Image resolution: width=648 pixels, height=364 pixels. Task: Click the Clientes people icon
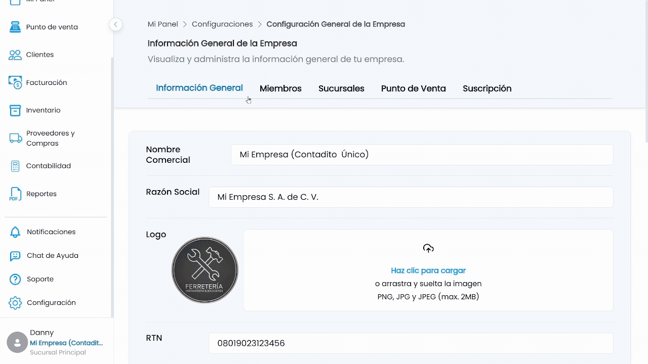pyautogui.click(x=15, y=55)
